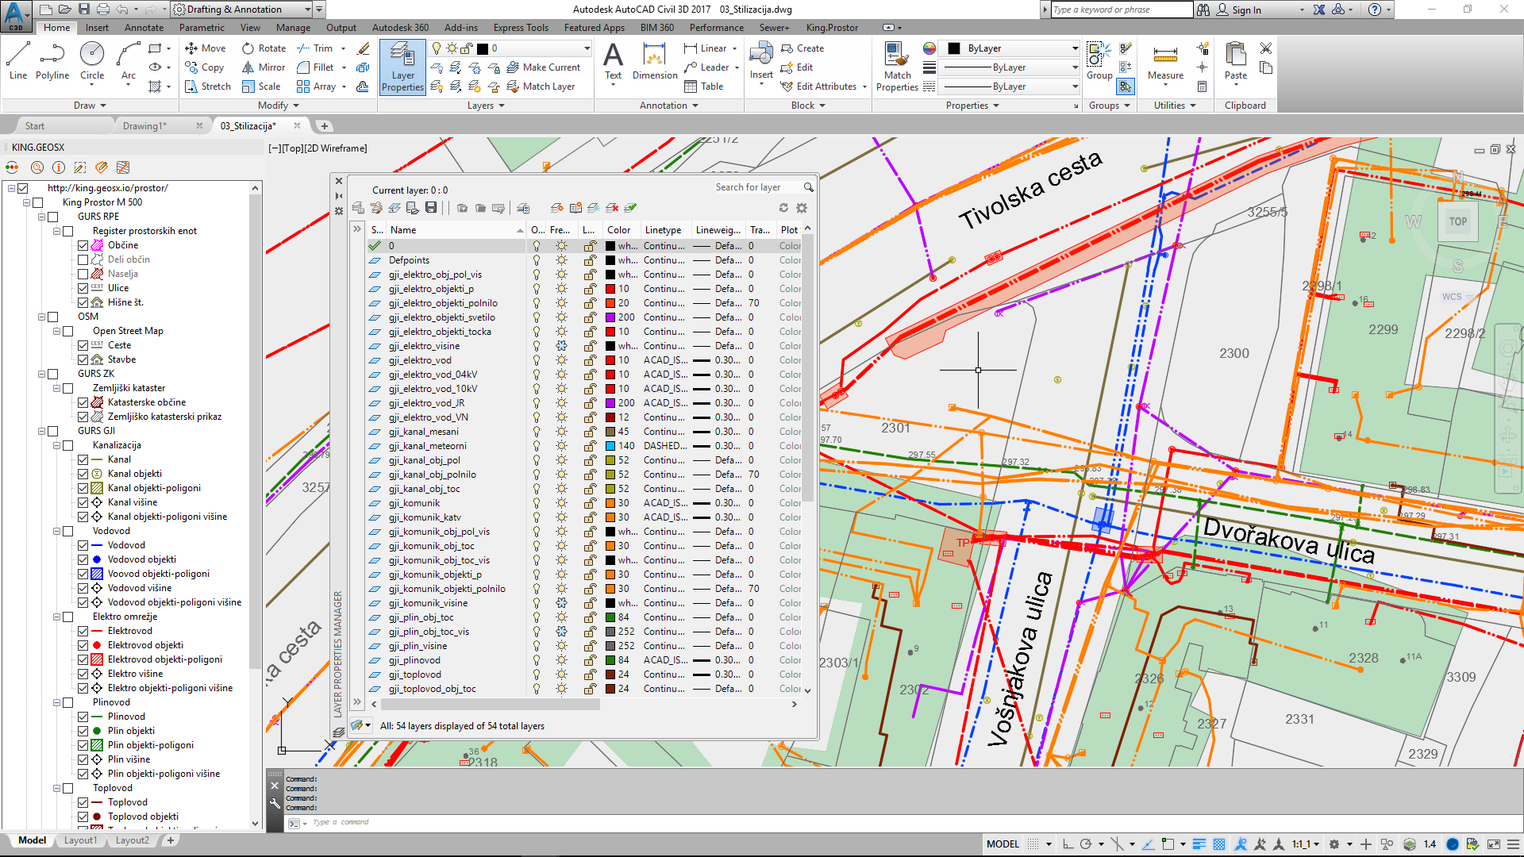Screen dimensions: 1524x857
Task: Click Sign In button
Action: tap(1239, 10)
